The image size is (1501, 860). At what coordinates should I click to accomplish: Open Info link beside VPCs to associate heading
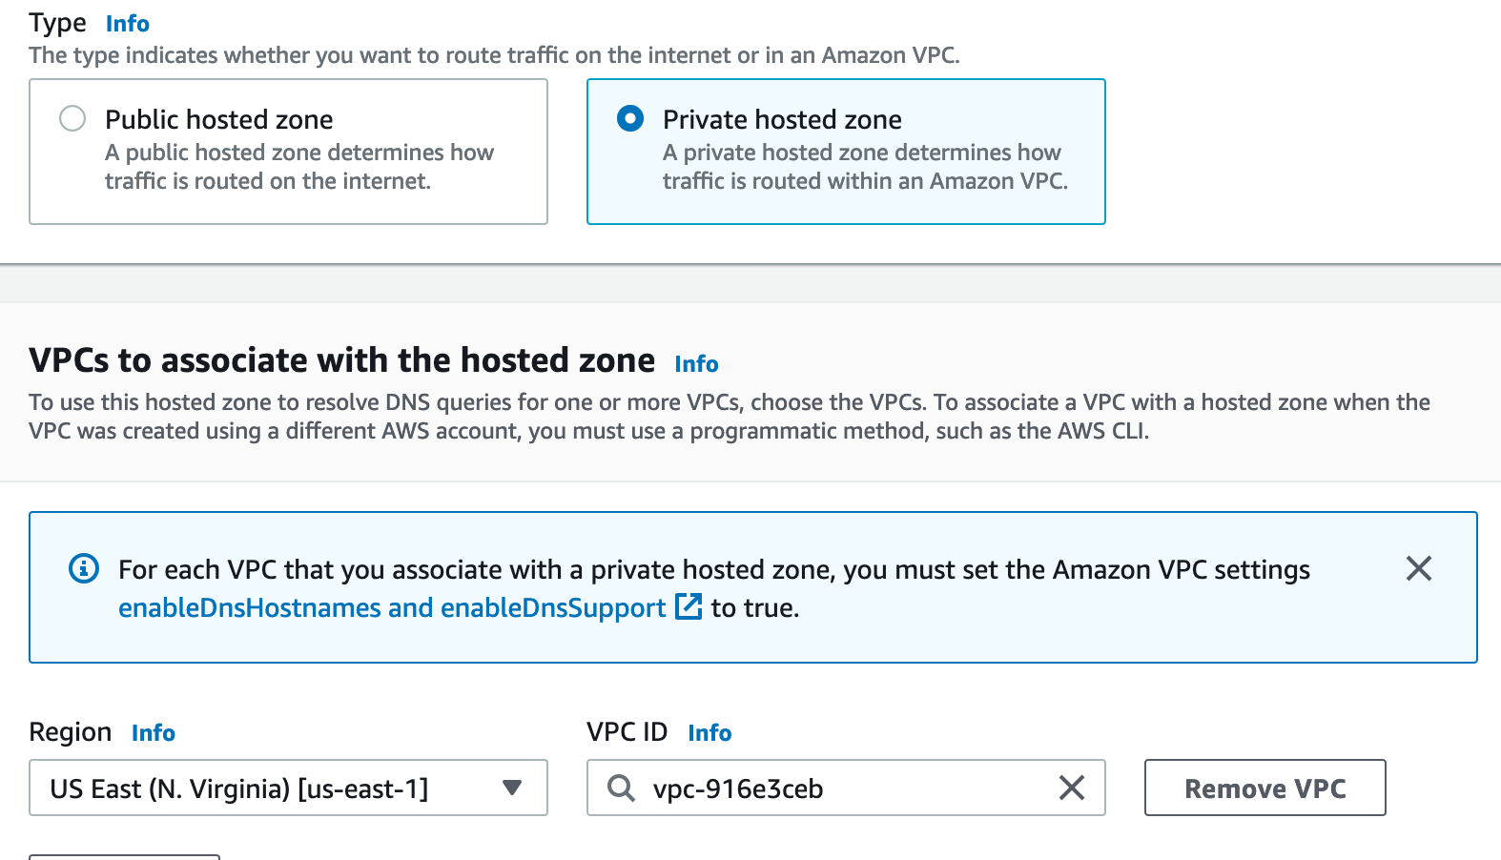(x=696, y=364)
